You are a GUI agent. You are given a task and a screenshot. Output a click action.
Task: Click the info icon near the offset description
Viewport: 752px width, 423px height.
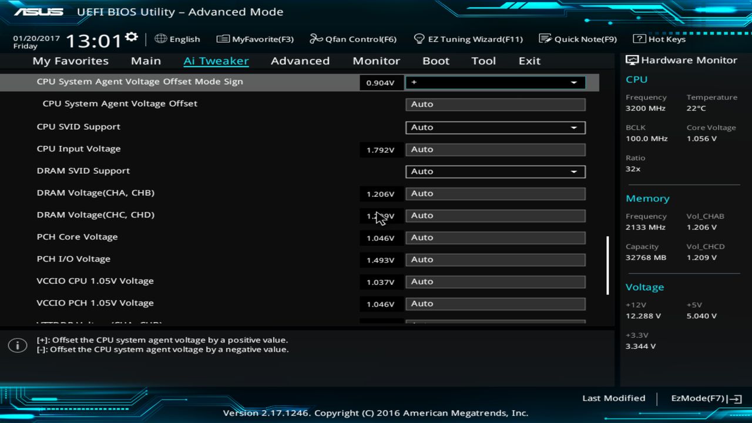pos(17,345)
